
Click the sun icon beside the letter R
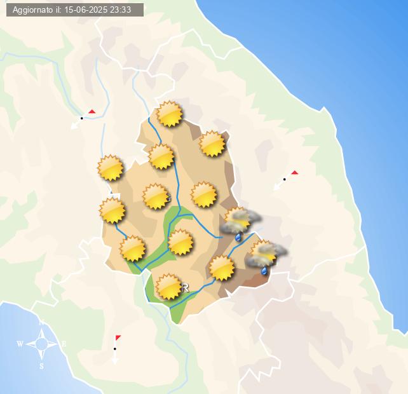click(168, 287)
